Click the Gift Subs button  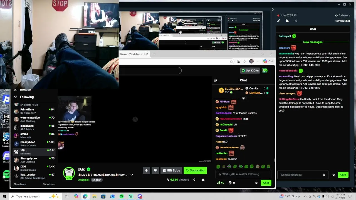tap(171, 171)
